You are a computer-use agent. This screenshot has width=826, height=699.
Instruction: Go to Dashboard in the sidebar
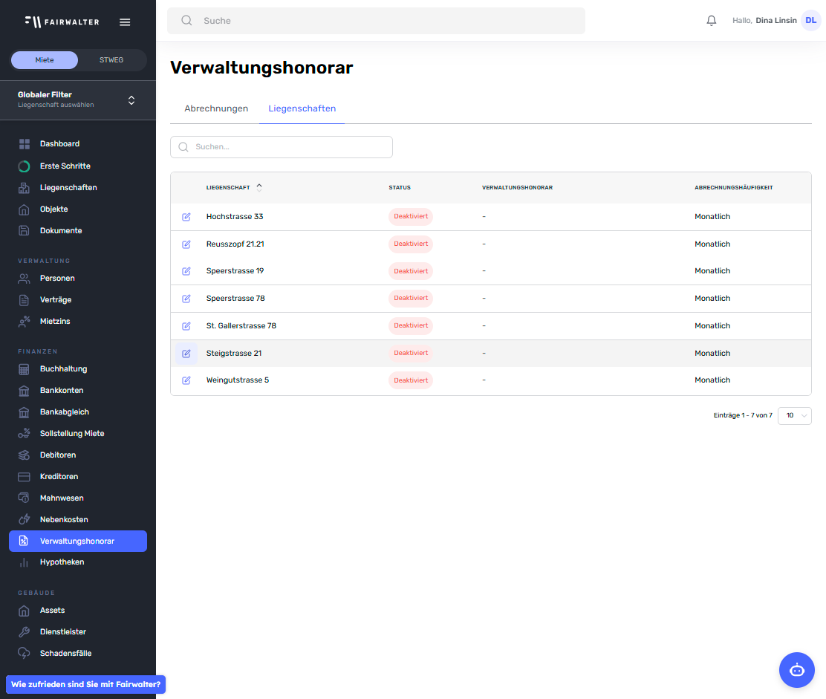click(59, 143)
